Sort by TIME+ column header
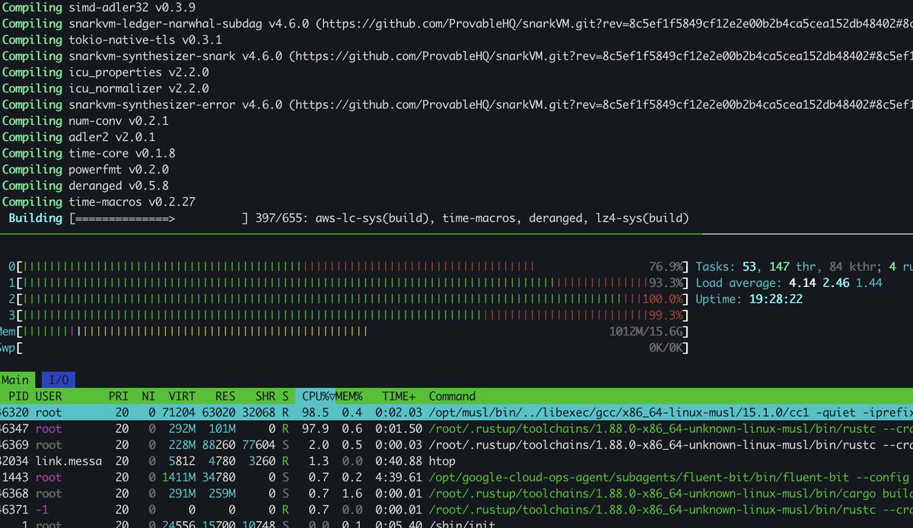913x528 pixels. tap(398, 396)
